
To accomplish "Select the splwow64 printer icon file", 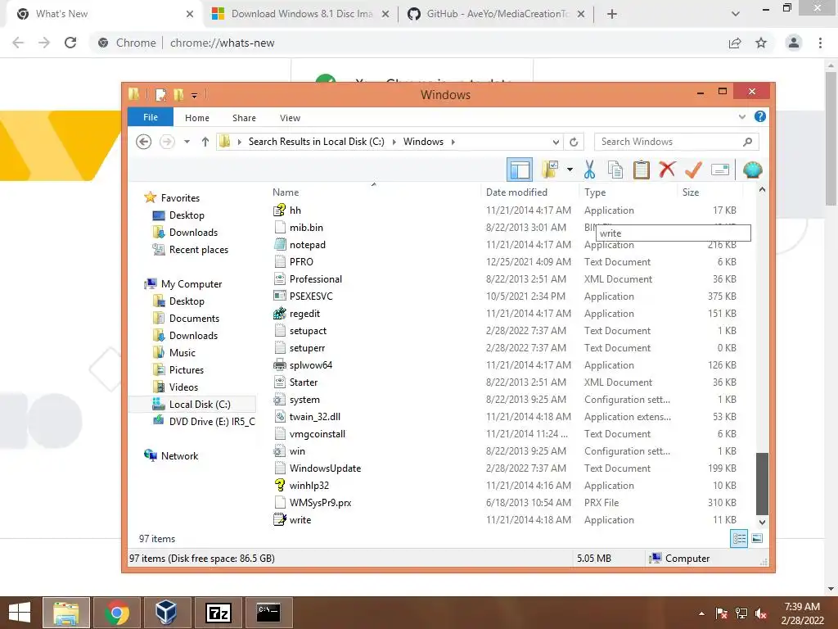I will [x=280, y=365].
